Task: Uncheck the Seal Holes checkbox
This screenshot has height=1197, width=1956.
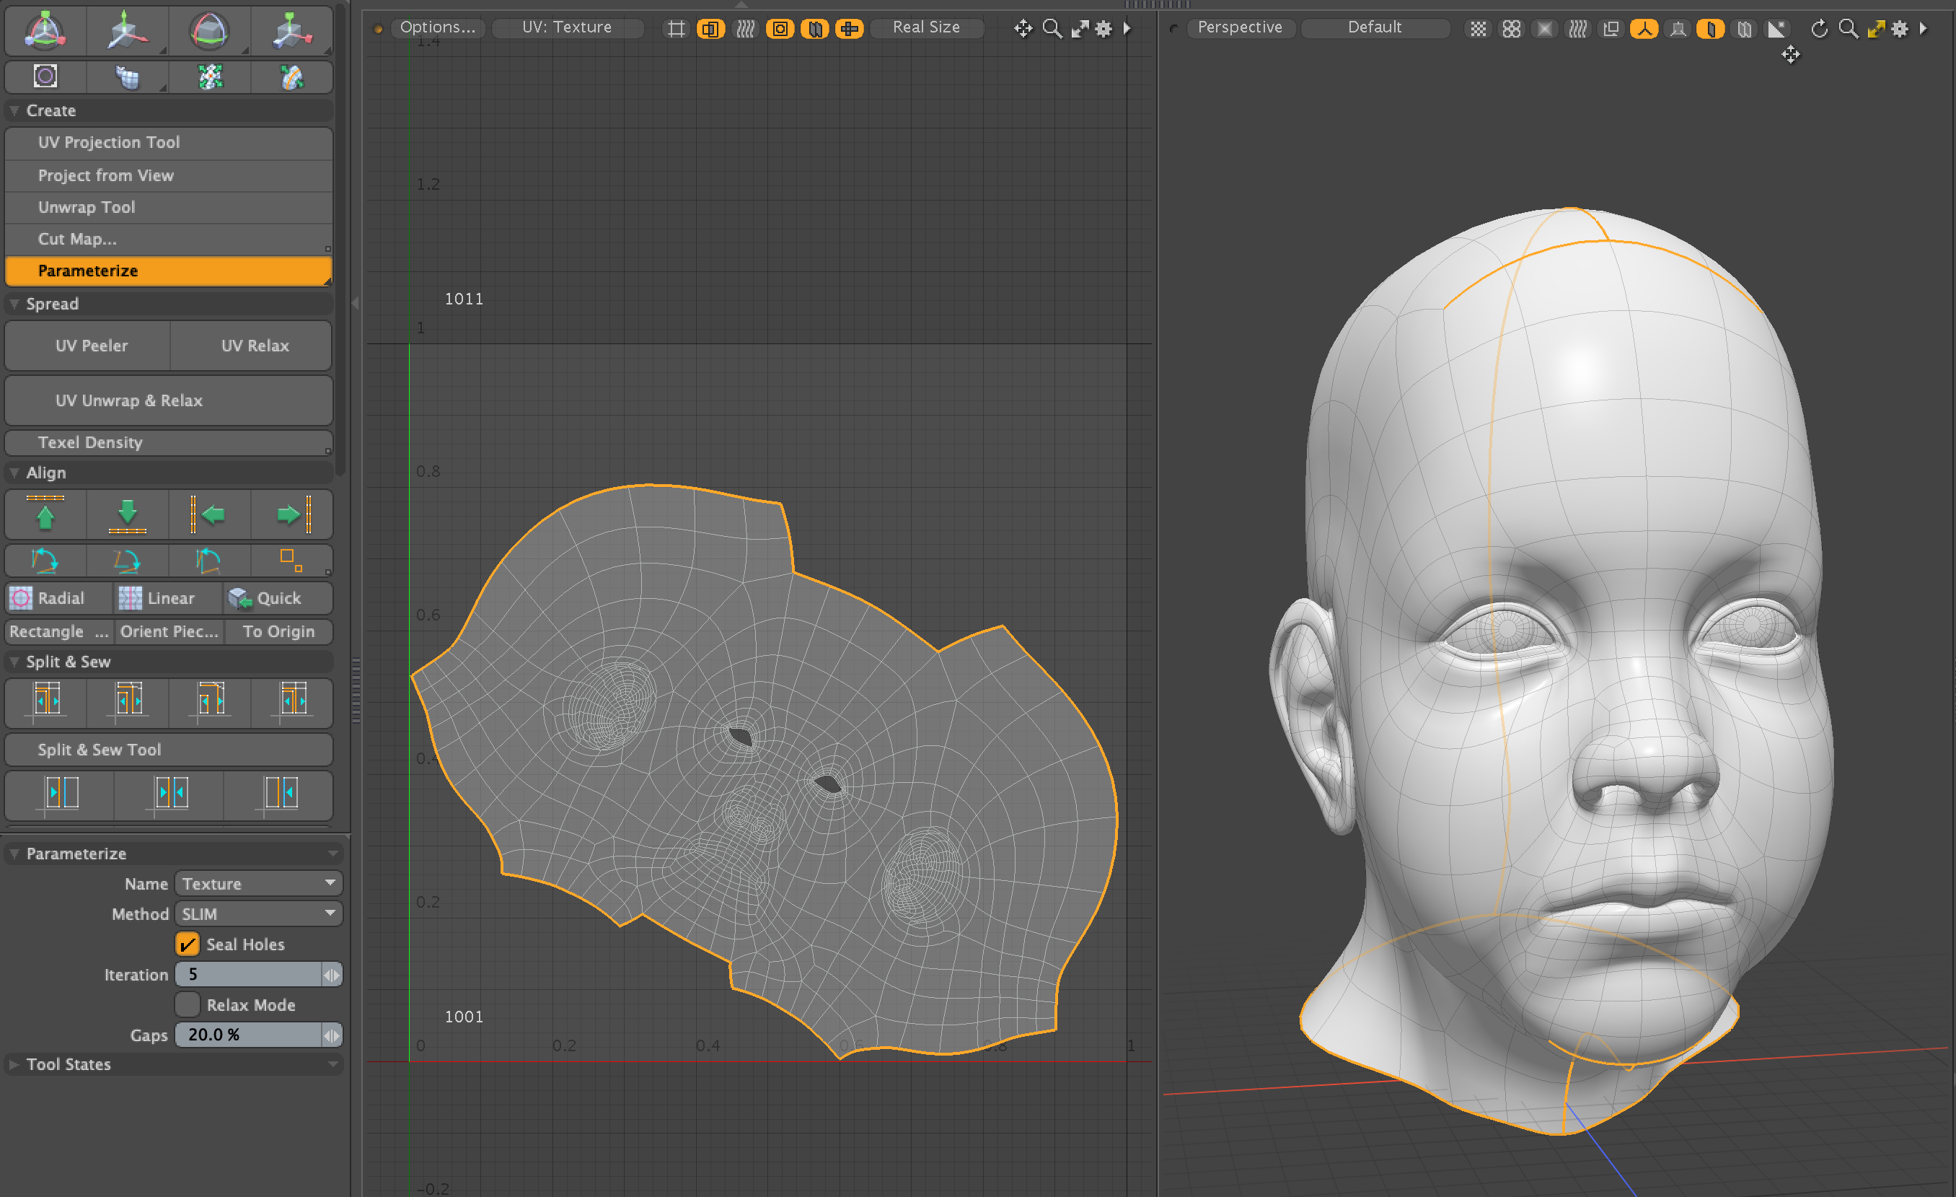Action: [x=188, y=944]
